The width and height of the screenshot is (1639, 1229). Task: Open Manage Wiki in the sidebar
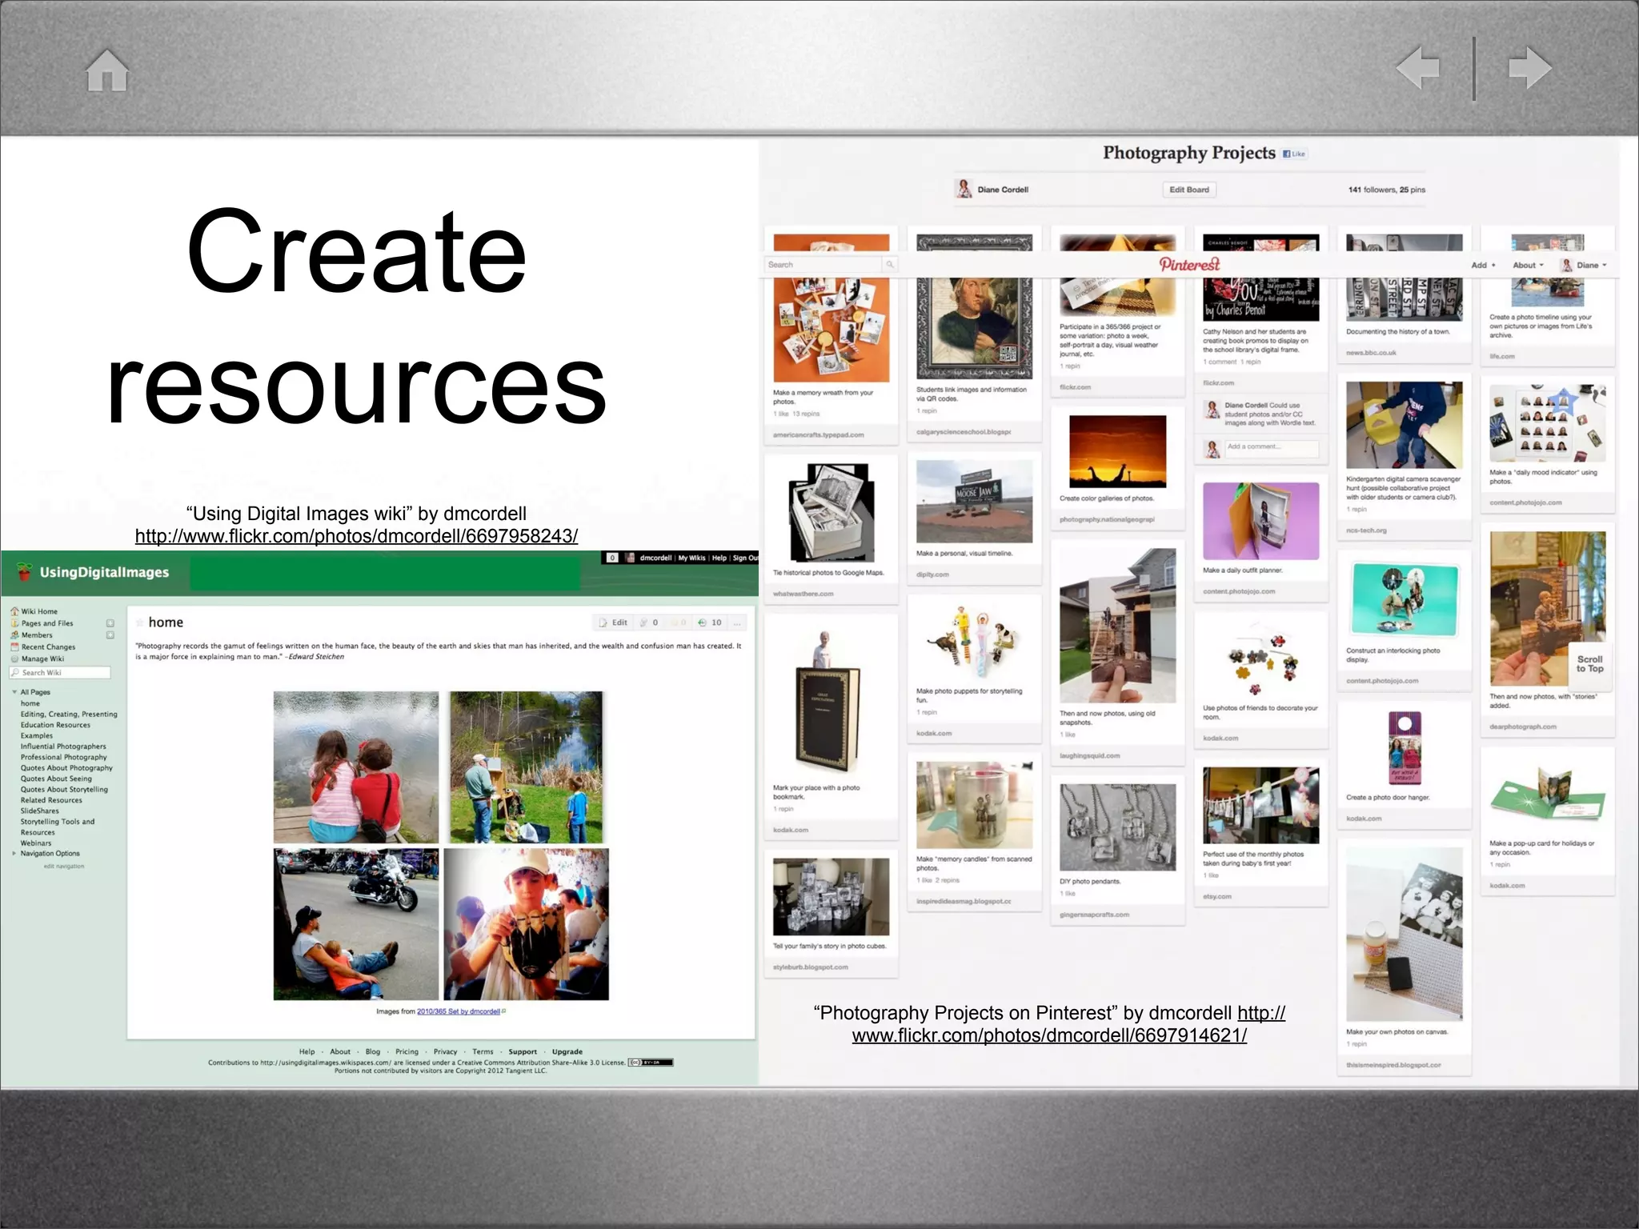(x=42, y=659)
